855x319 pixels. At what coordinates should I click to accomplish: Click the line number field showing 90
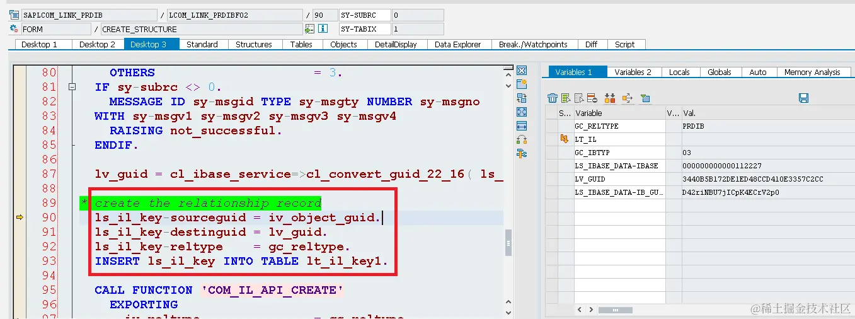[324, 14]
